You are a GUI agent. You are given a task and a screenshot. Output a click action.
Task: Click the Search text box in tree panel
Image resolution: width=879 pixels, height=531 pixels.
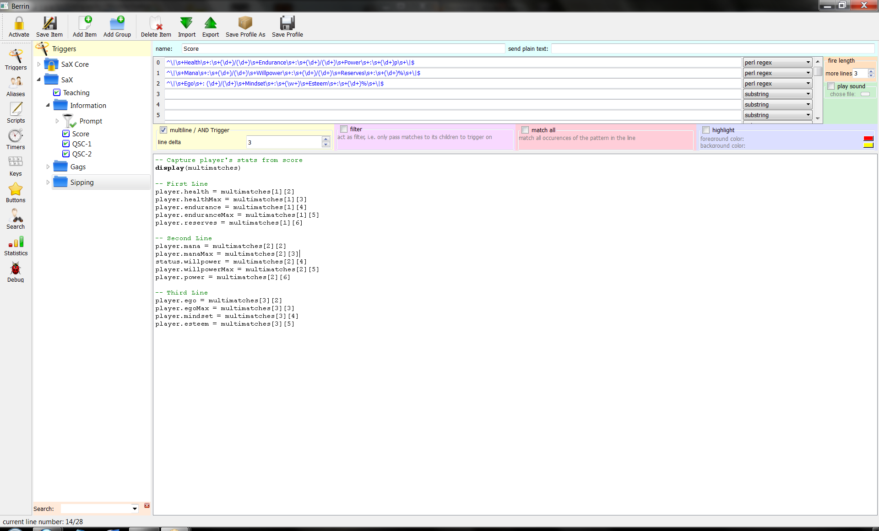point(96,509)
